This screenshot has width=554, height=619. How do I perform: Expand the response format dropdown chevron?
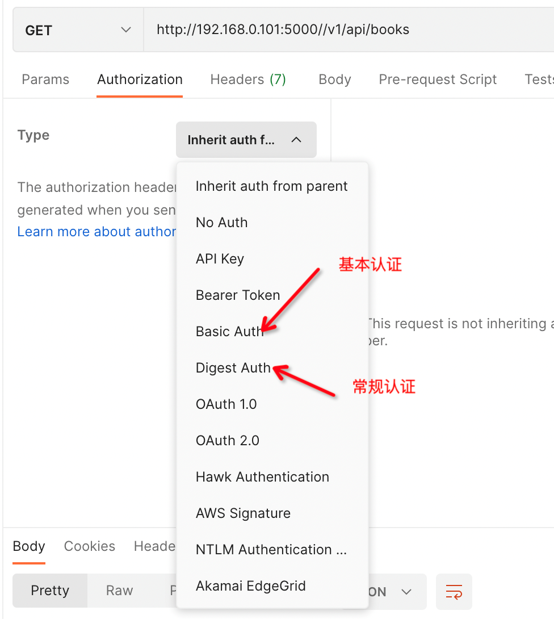406,591
